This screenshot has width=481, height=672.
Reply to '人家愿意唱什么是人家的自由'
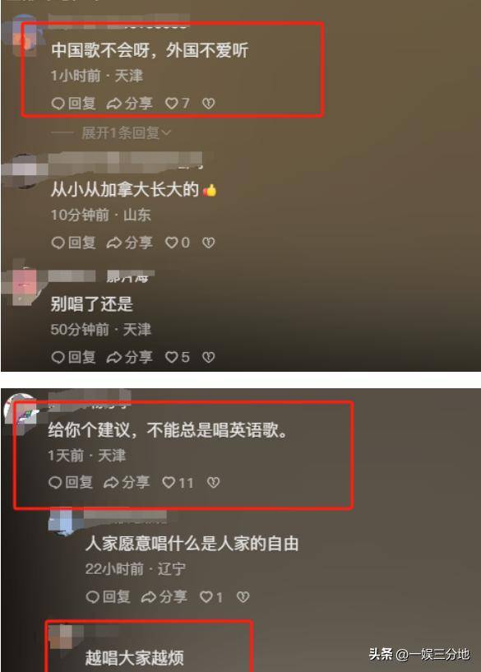tap(108, 596)
